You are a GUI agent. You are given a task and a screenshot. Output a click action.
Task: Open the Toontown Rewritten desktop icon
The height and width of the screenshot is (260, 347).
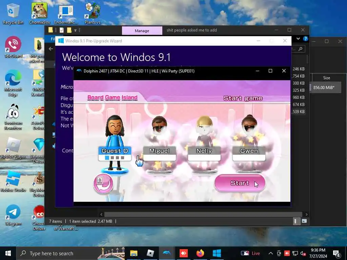coord(13,117)
